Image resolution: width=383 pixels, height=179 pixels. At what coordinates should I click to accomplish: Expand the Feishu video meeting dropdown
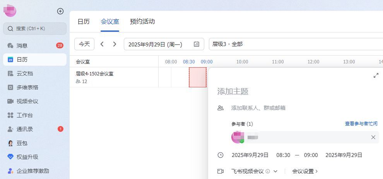[x=275, y=171]
